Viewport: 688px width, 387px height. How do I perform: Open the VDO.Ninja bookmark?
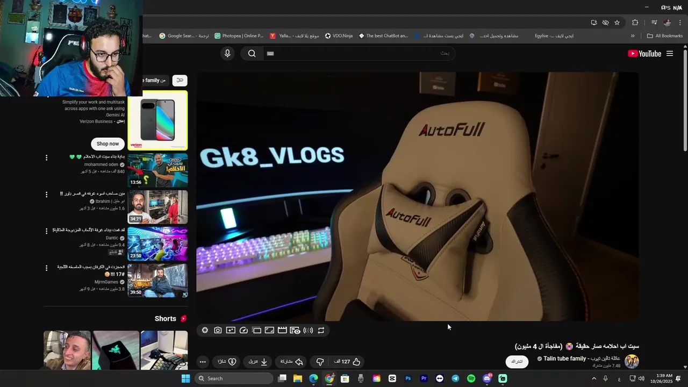coord(338,36)
